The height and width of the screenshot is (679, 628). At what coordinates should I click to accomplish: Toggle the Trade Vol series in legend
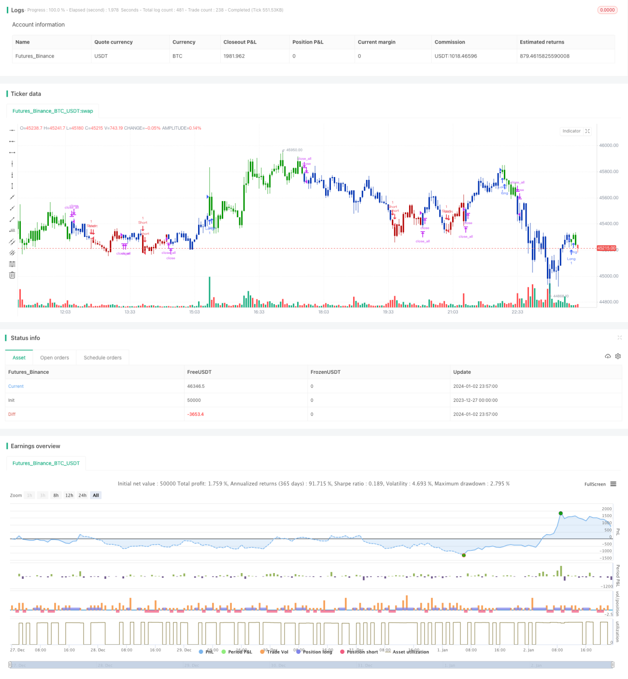(274, 652)
